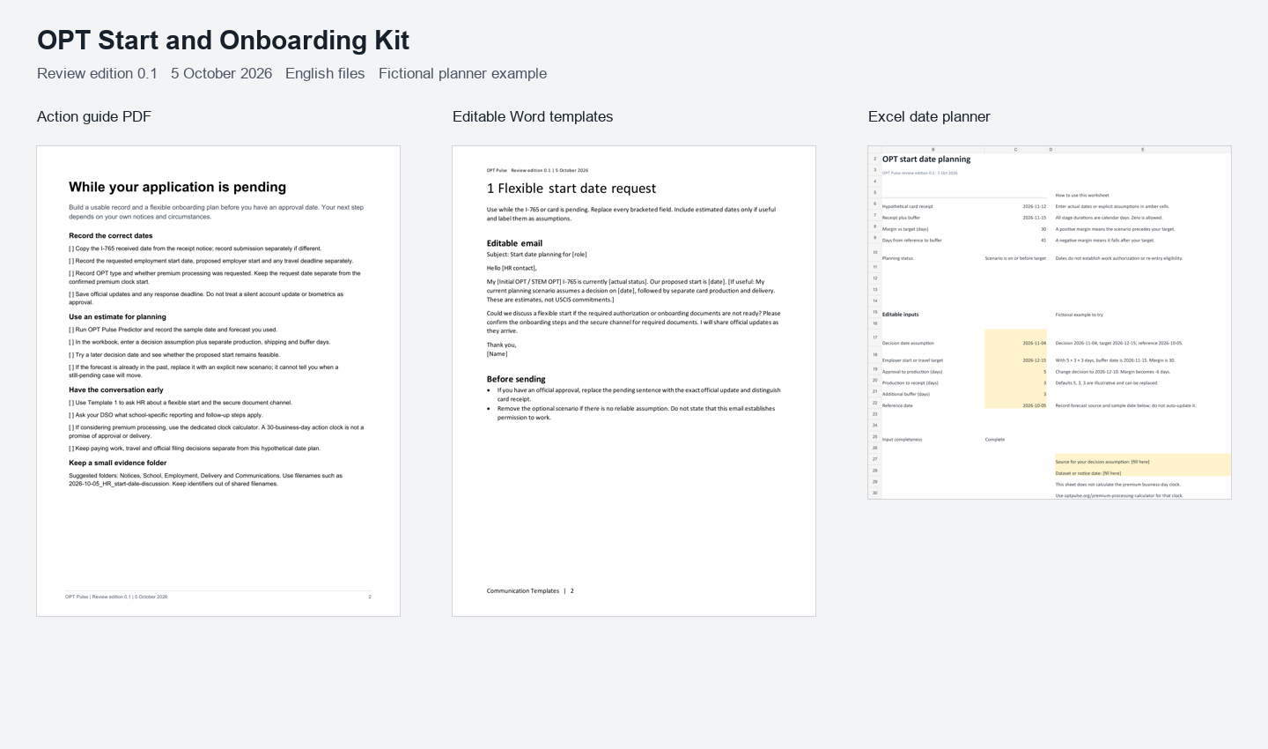
Task: Select 'Fictional planner example' in the subtitle
Action: click(462, 73)
